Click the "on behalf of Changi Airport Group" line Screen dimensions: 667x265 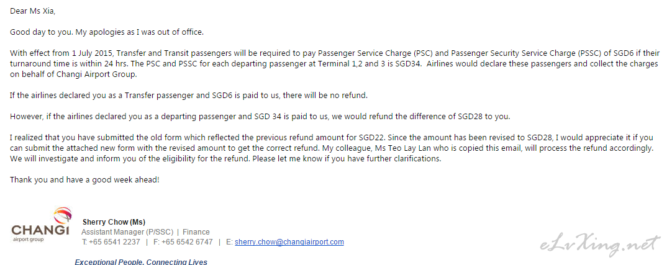click(x=73, y=74)
